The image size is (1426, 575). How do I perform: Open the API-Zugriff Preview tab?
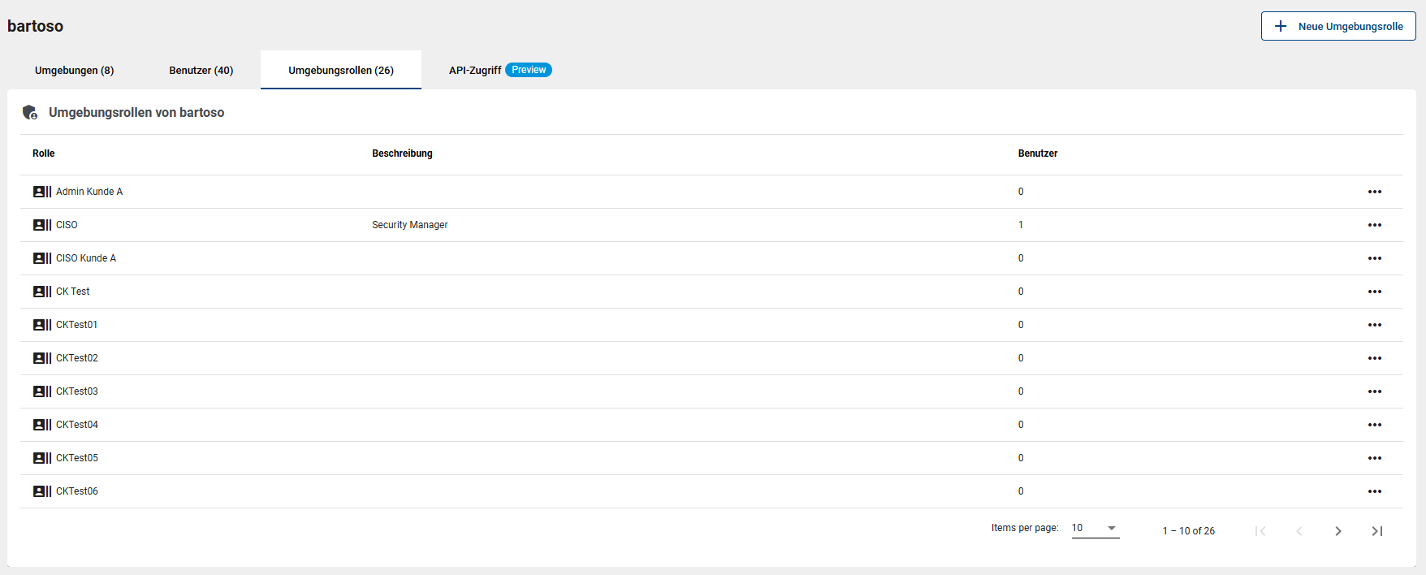pyautogui.click(x=499, y=71)
